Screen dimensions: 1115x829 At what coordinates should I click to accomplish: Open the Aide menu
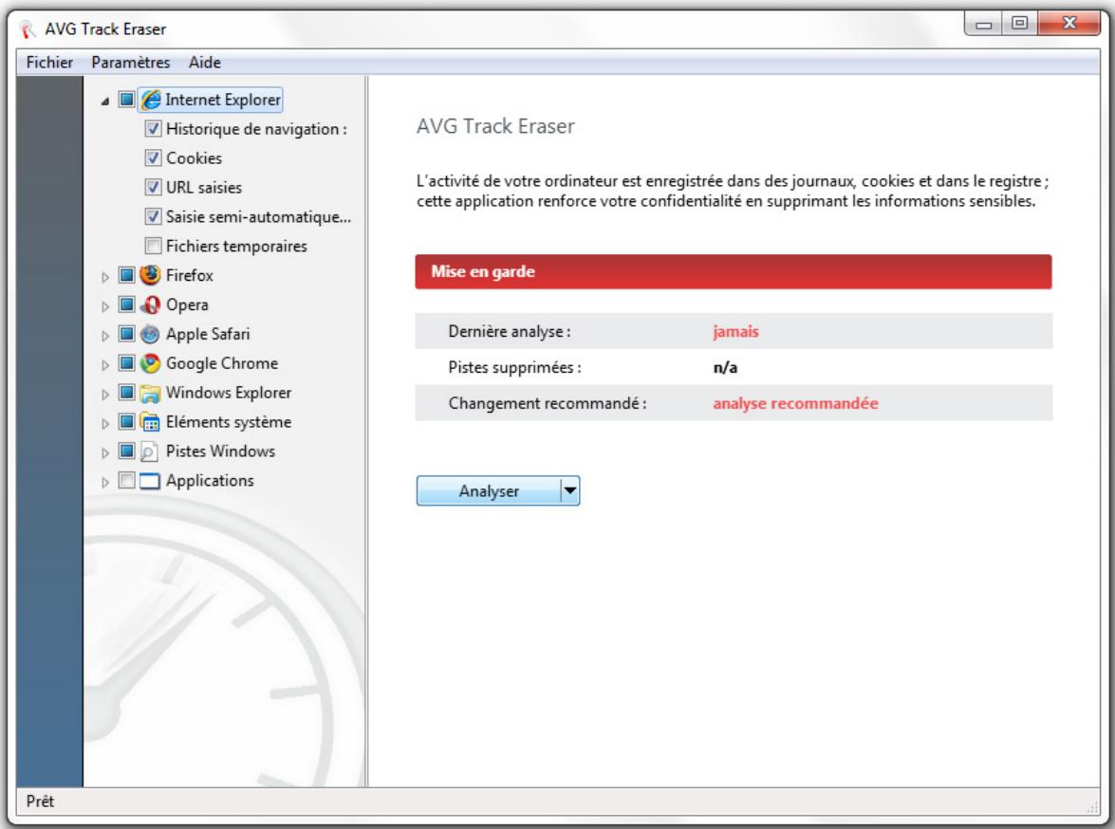coord(205,63)
